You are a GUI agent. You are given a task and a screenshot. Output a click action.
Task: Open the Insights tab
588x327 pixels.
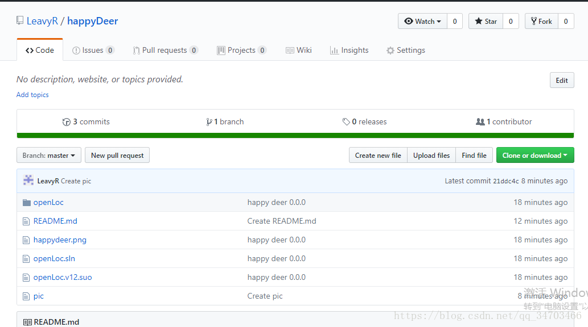(349, 50)
